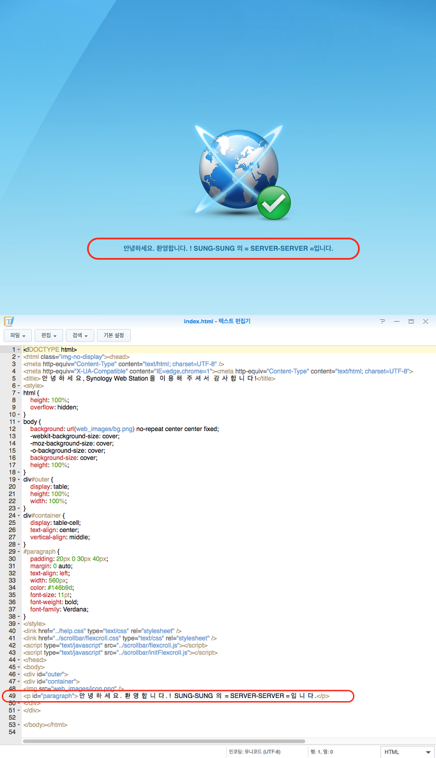The image size is (436, 758).
Task: Open the 파일 menu
Action: [18, 335]
